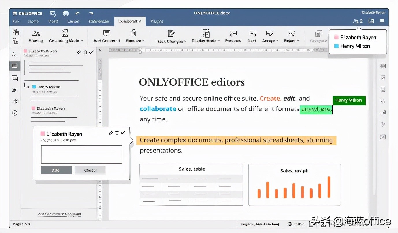Select Elizabeth Rayen in the users list
This screenshot has height=233, width=398.
point(355,37)
